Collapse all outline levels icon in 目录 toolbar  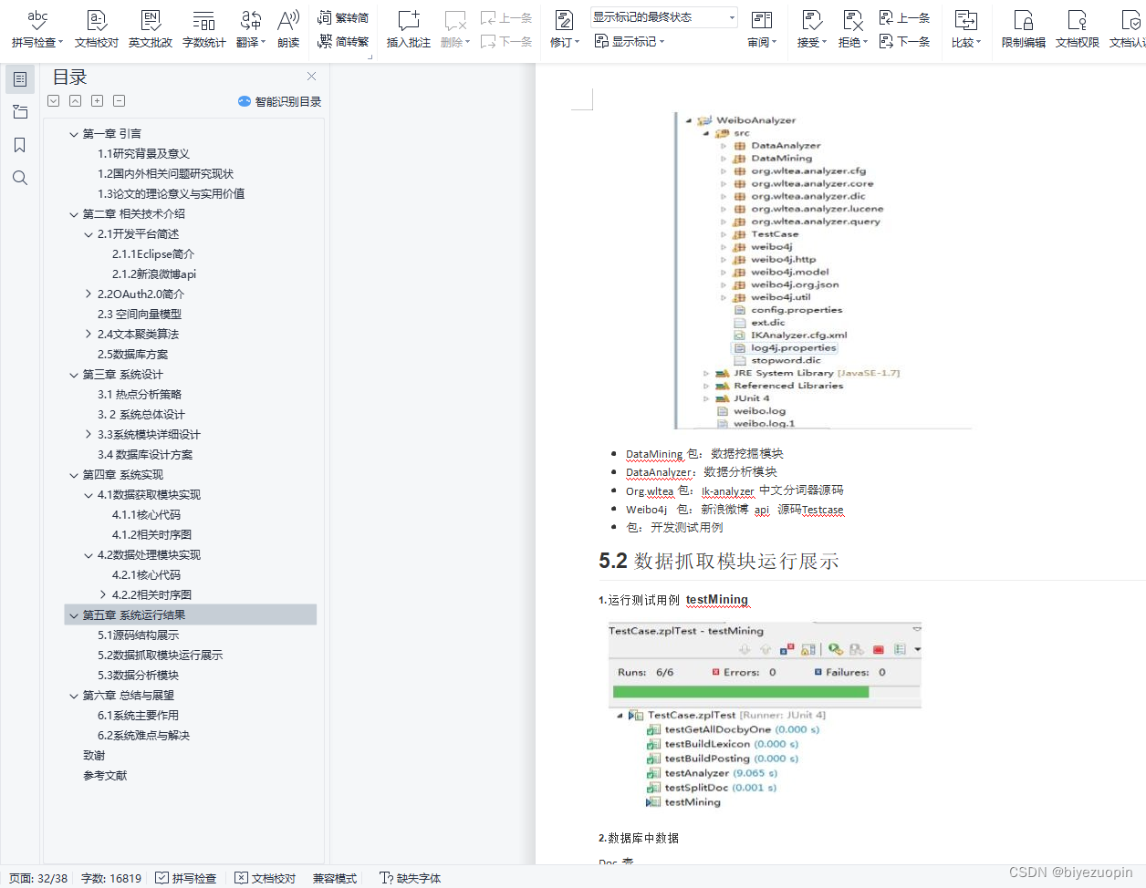pyautogui.click(x=75, y=101)
